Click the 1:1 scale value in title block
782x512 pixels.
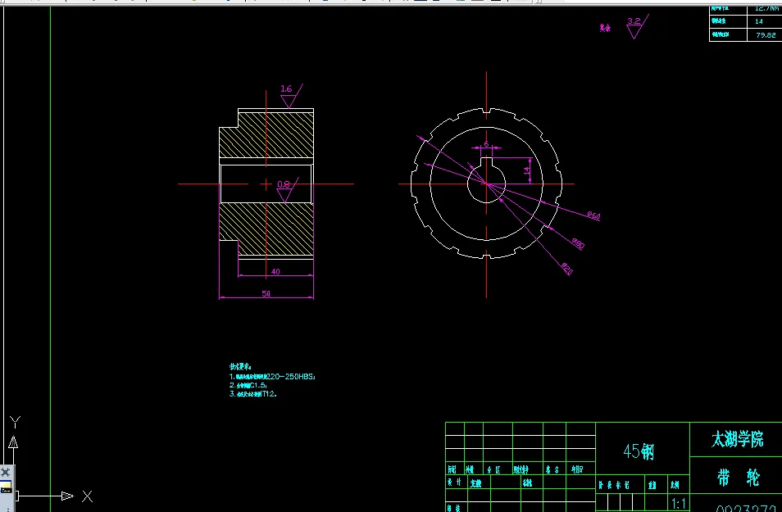[678, 503]
